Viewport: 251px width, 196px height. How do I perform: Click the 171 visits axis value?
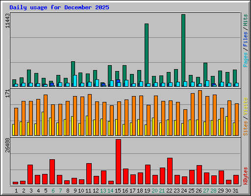(x=7, y=94)
